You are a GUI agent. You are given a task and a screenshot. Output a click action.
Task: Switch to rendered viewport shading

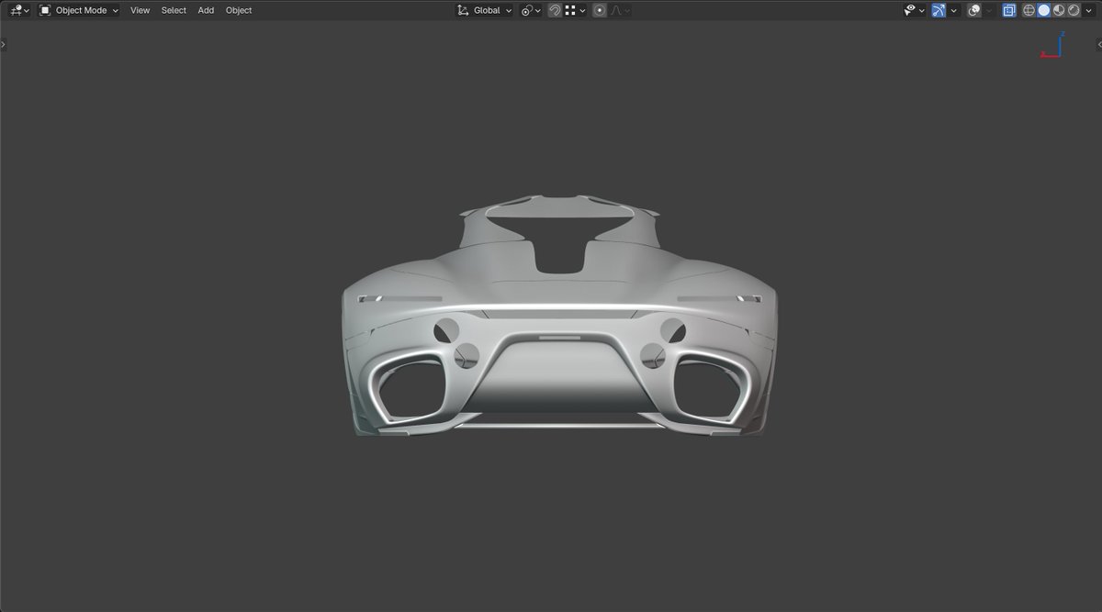click(x=1074, y=10)
